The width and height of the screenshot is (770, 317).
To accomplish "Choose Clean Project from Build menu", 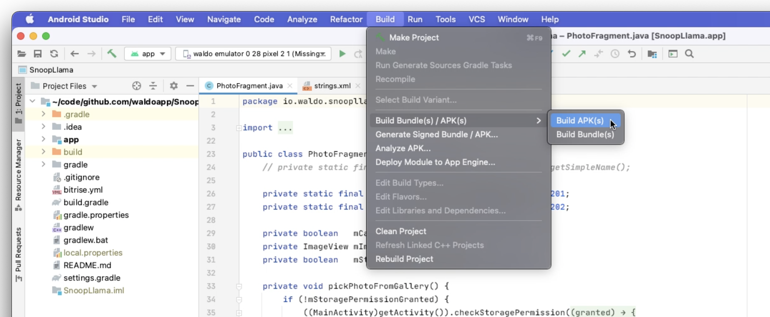I will [458, 231].
